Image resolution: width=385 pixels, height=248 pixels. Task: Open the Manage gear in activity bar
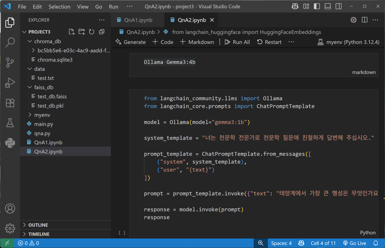tap(10, 228)
